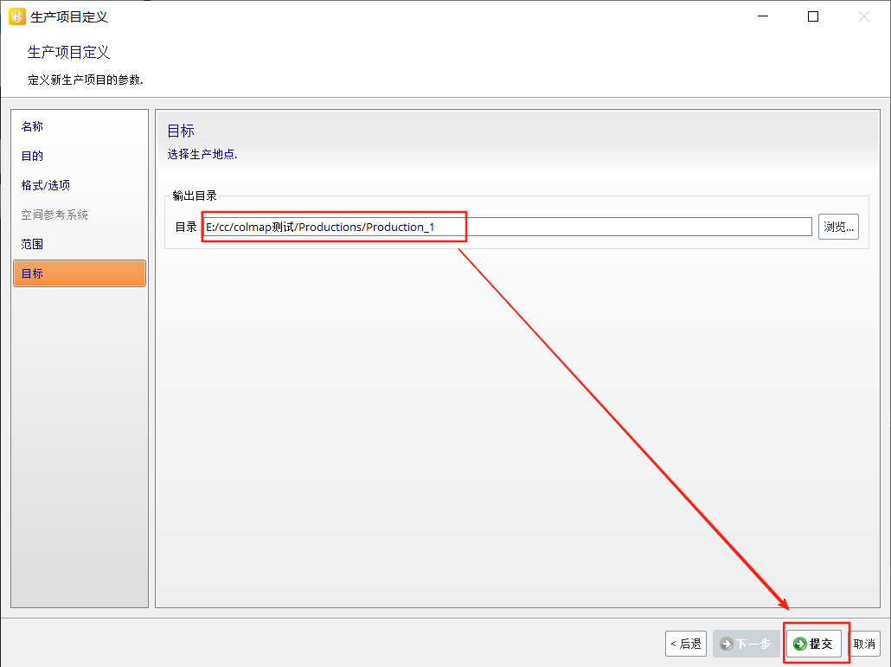The image size is (891, 667).
Task: Minimize the 生产项目定义 window
Action: click(762, 16)
